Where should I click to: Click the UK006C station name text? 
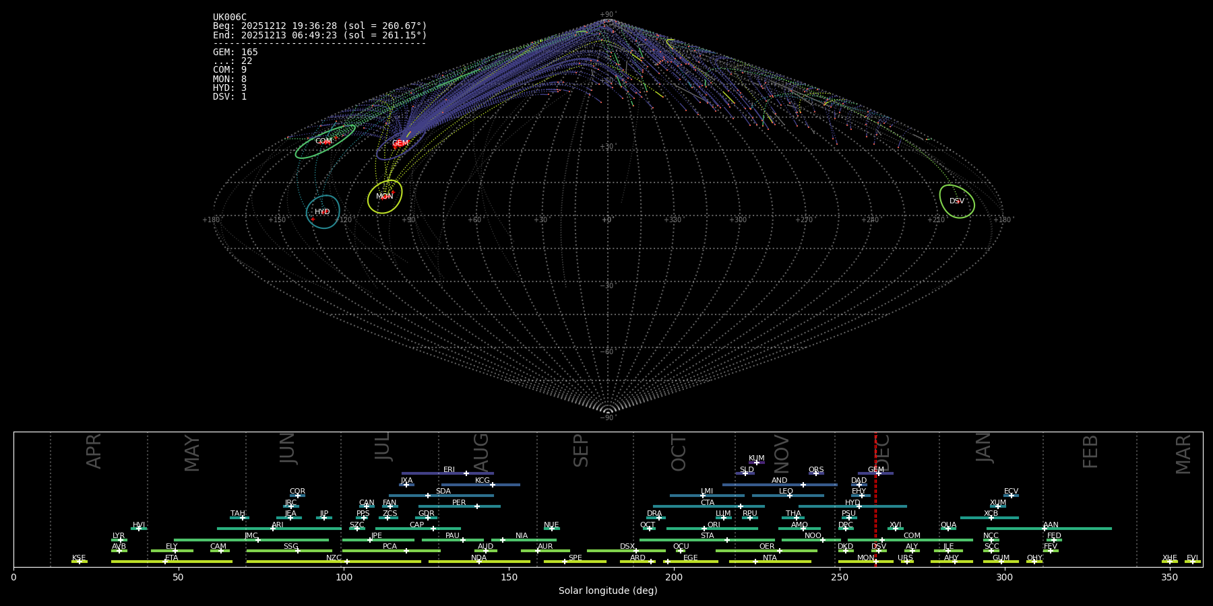pyautogui.click(x=230, y=18)
